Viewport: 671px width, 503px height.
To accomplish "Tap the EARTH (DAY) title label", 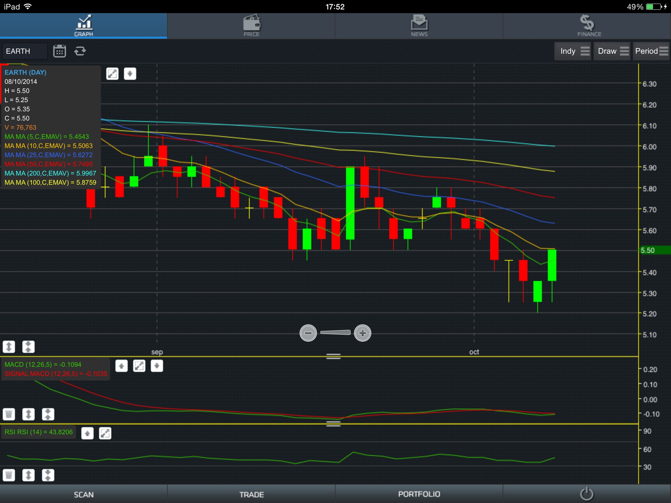I will (26, 72).
